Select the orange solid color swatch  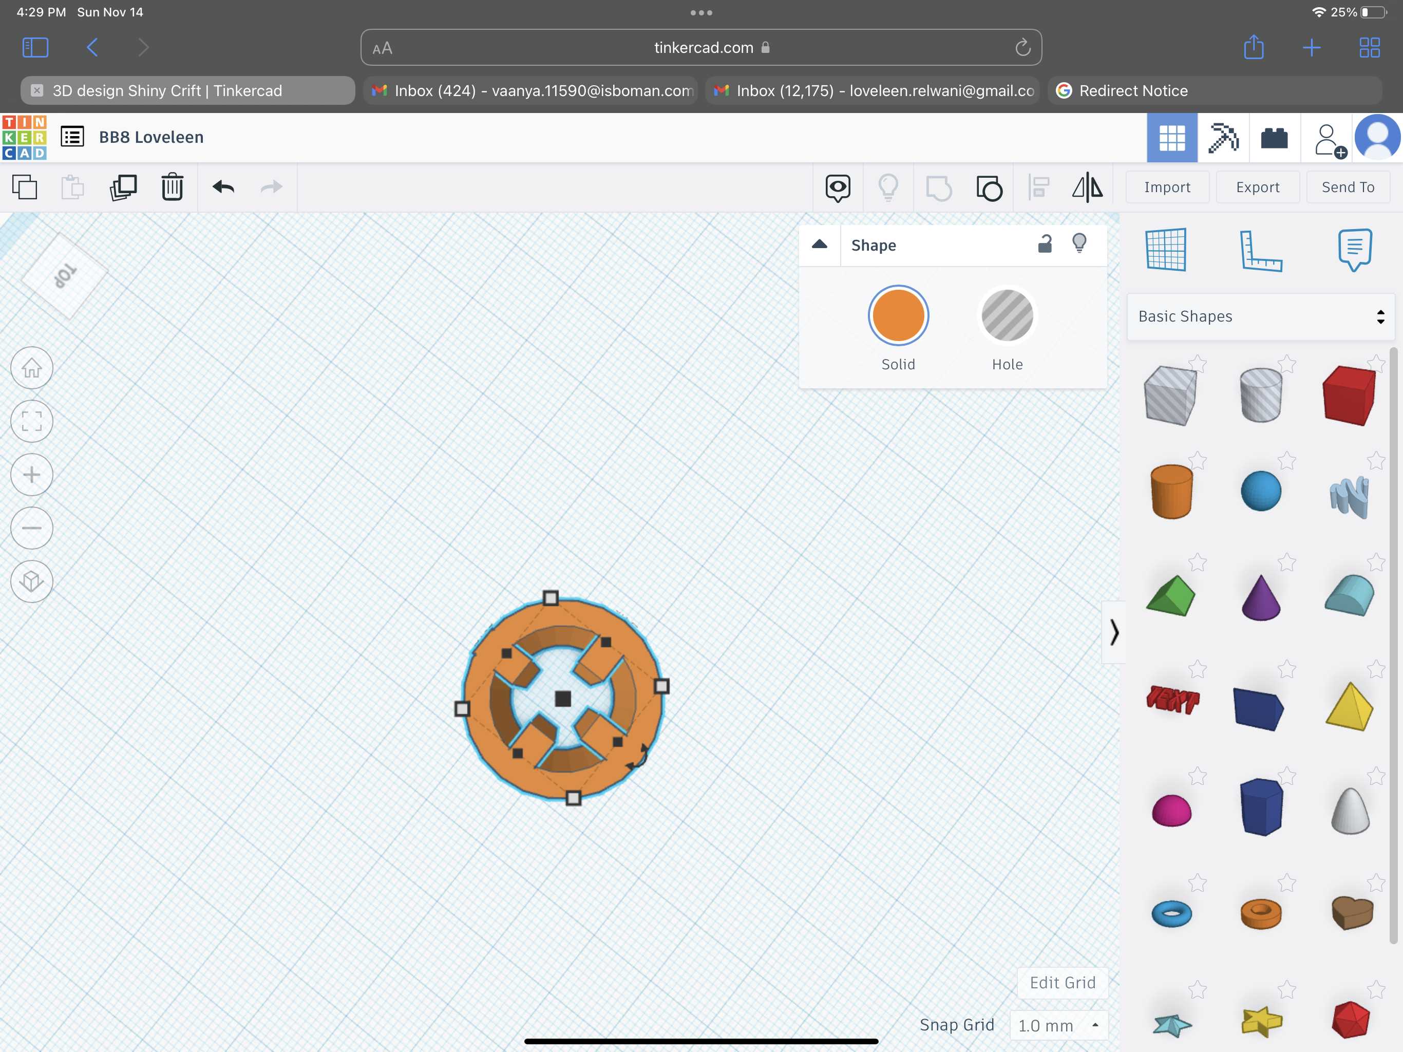[898, 316]
